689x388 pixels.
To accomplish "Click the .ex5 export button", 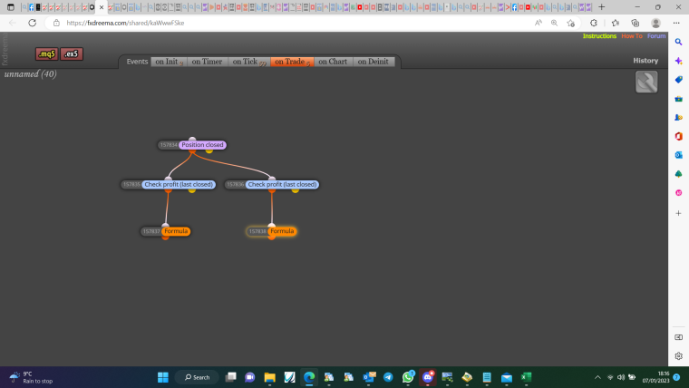I will (x=72, y=54).
